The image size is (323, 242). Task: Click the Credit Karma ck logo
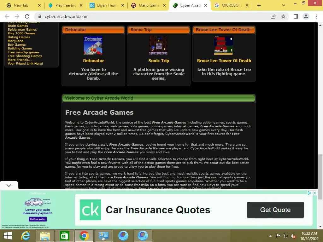90,210
